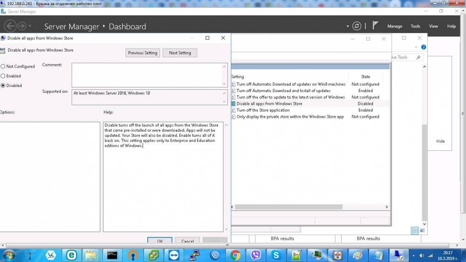This screenshot has height=262, width=466.
Task: Click policy icon of 'Disable all apps from Windows Store' row
Action: point(233,104)
